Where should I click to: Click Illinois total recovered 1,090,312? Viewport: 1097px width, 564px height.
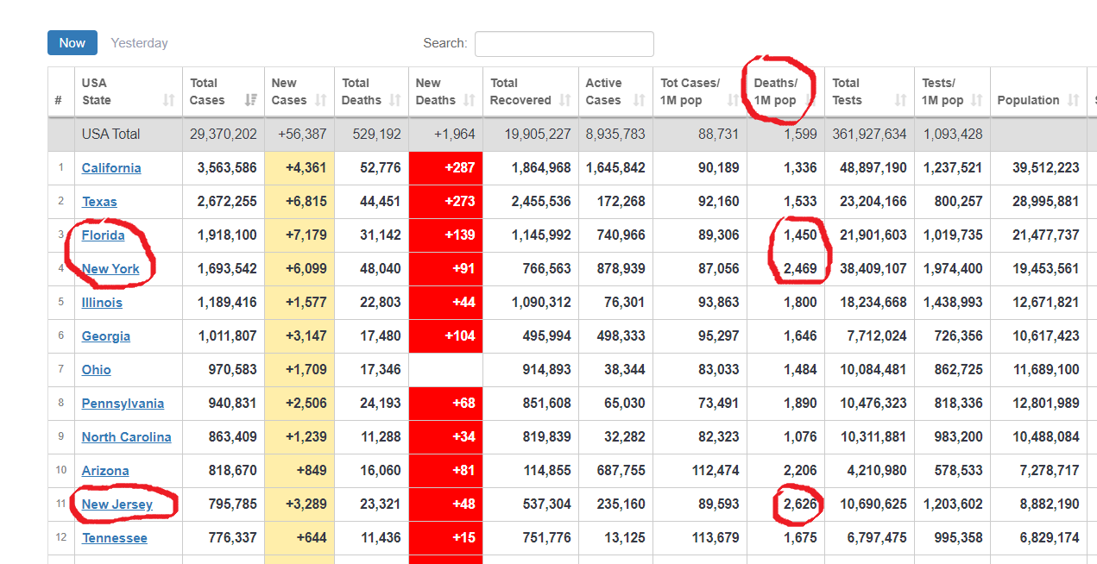tap(541, 303)
